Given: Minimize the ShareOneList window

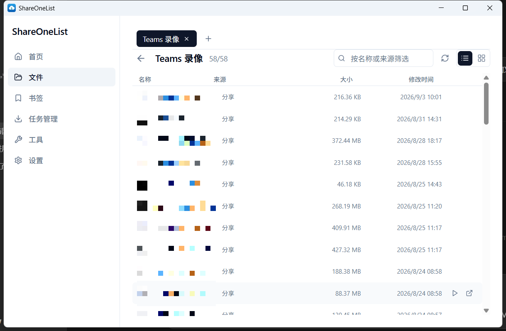Looking at the screenshot, I should (442, 8).
